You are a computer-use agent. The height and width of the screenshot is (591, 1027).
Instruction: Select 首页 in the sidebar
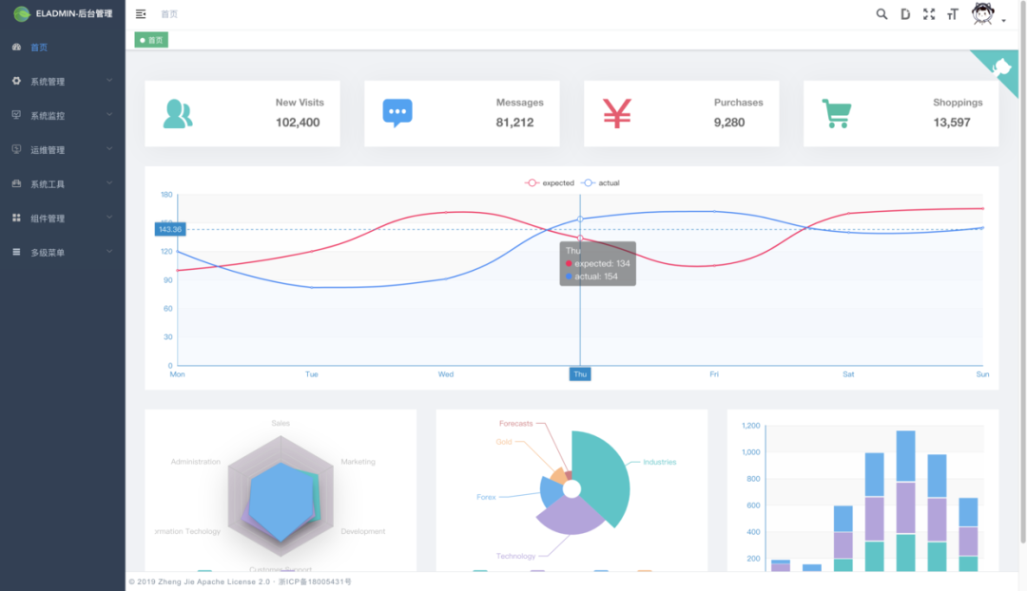pyautogui.click(x=39, y=48)
